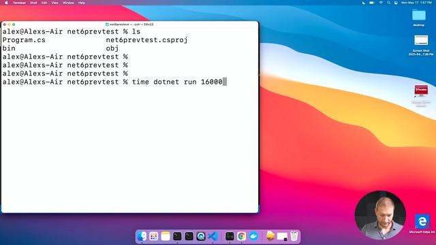Open Launchpad from the Dock
The image size is (436, 245).
[154, 236]
